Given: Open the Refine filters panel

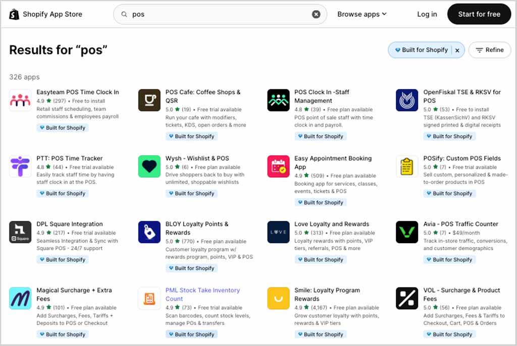Looking at the screenshot, I should point(490,50).
